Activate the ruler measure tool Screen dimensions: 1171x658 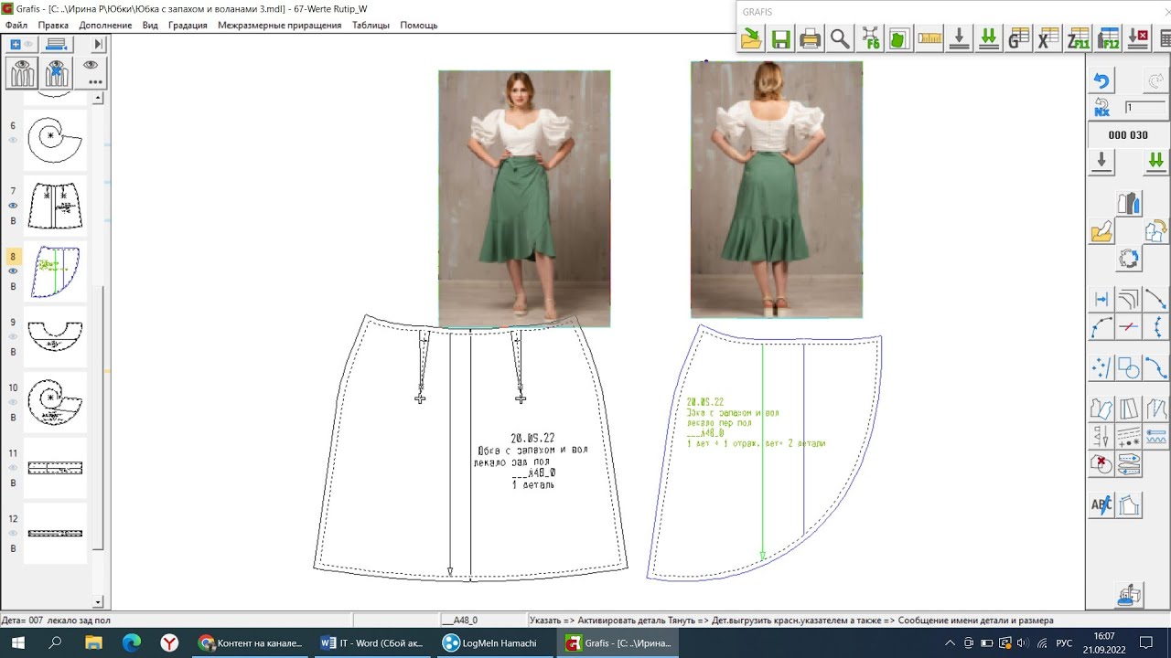click(929, 38)
